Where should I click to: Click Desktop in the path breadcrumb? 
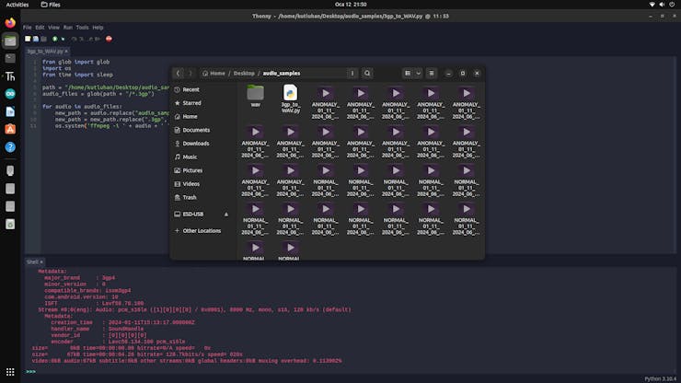pyautogui.click(x=243, y=73)
